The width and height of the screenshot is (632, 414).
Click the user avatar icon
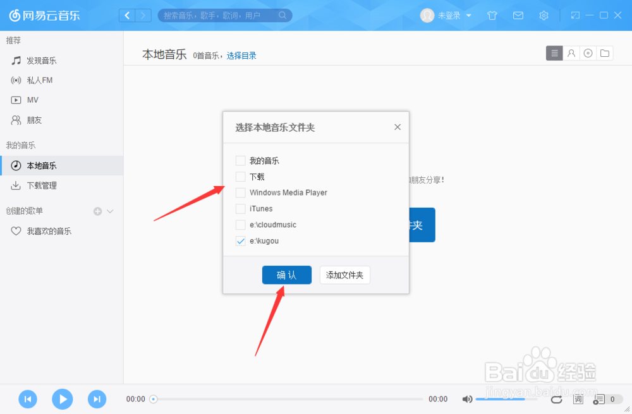[x=427, y=15]
